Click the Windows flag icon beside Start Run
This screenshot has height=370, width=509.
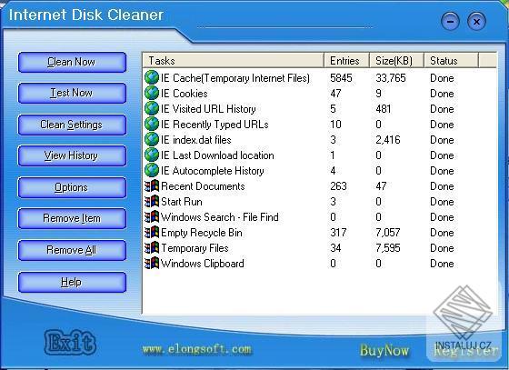coord(152,202)
